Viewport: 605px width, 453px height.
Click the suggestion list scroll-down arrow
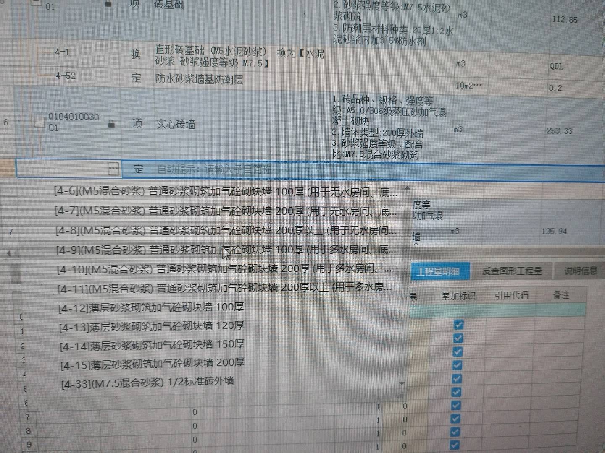pos(402,383)
